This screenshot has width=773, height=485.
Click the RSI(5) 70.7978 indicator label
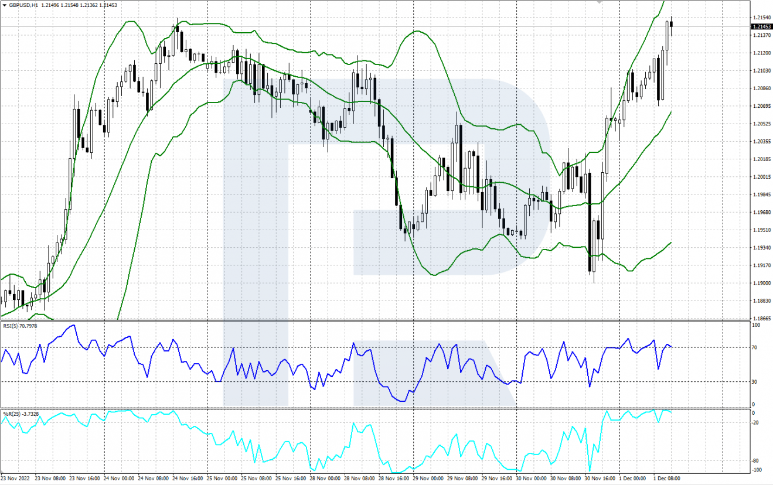click(x=20, y=326)
